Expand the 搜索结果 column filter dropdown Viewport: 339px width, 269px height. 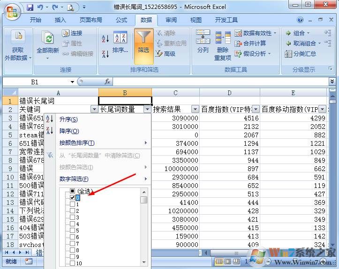pos(194,109)
